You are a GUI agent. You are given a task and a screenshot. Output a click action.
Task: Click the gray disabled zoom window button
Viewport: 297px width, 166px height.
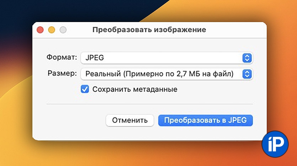pos(63,30)
